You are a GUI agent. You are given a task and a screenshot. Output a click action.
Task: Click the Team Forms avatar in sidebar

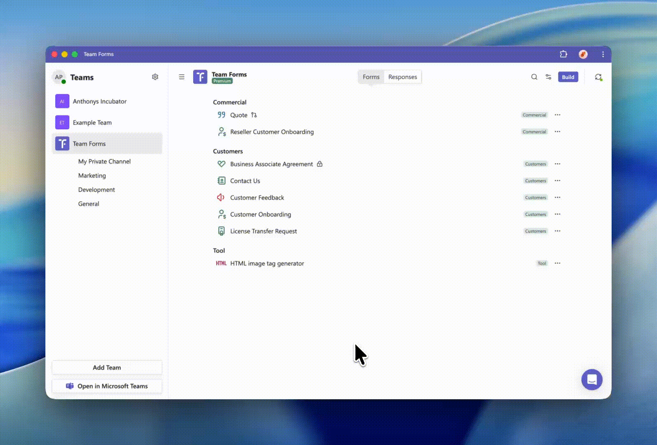coord(62,143)
